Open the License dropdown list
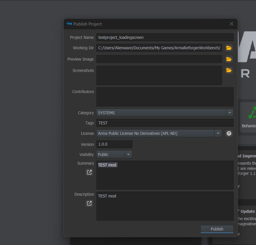Screen dimensions: 256x245 click(x=218, y=133)
